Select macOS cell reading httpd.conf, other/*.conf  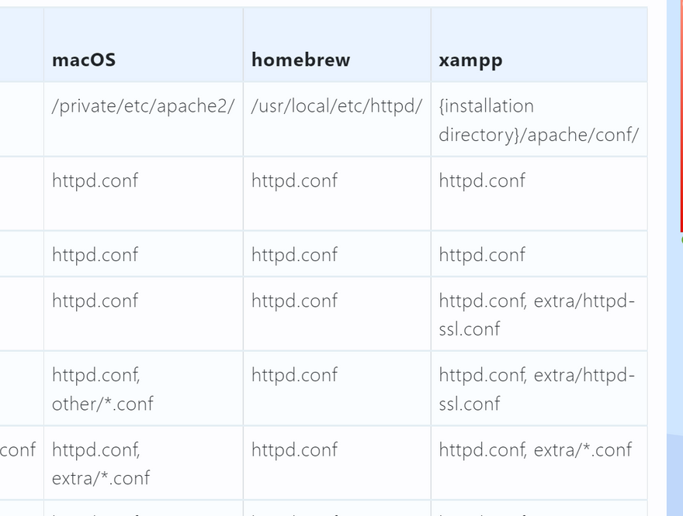102,389
